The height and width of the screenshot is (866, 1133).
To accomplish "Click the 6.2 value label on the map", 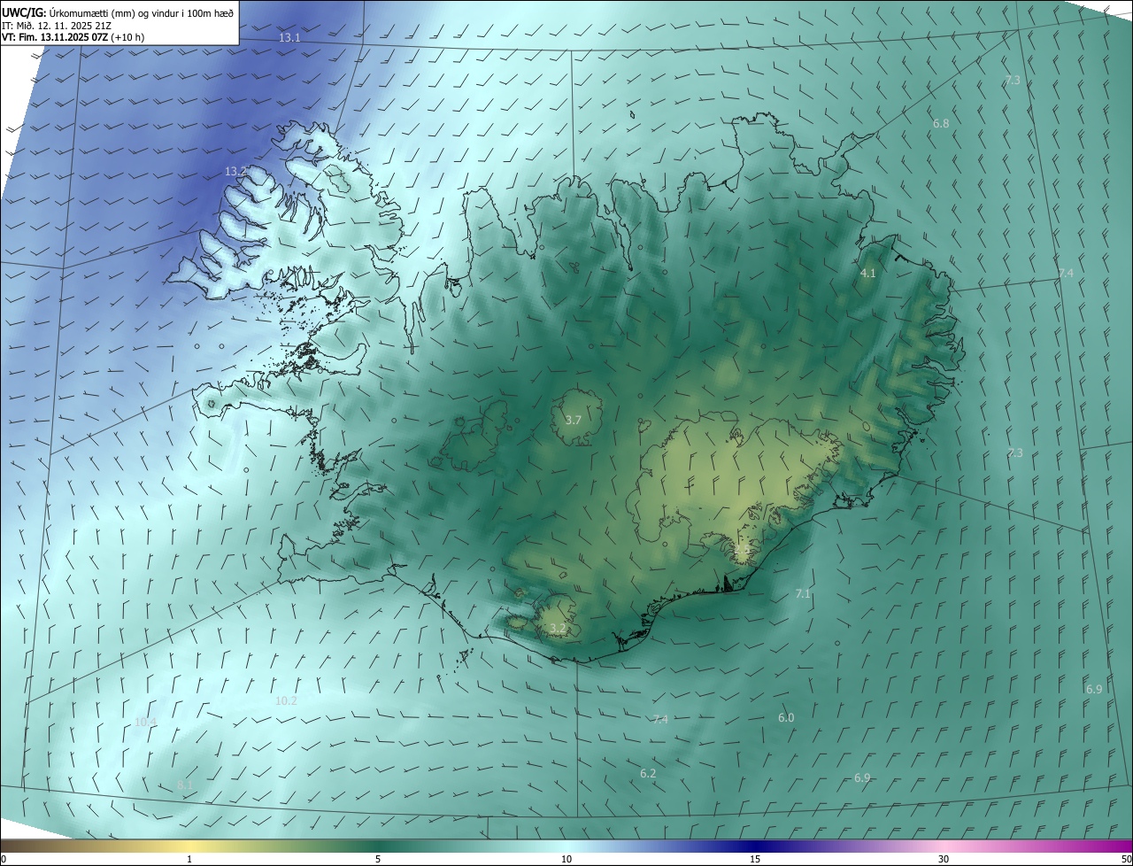I will click(x=648, y=773).
